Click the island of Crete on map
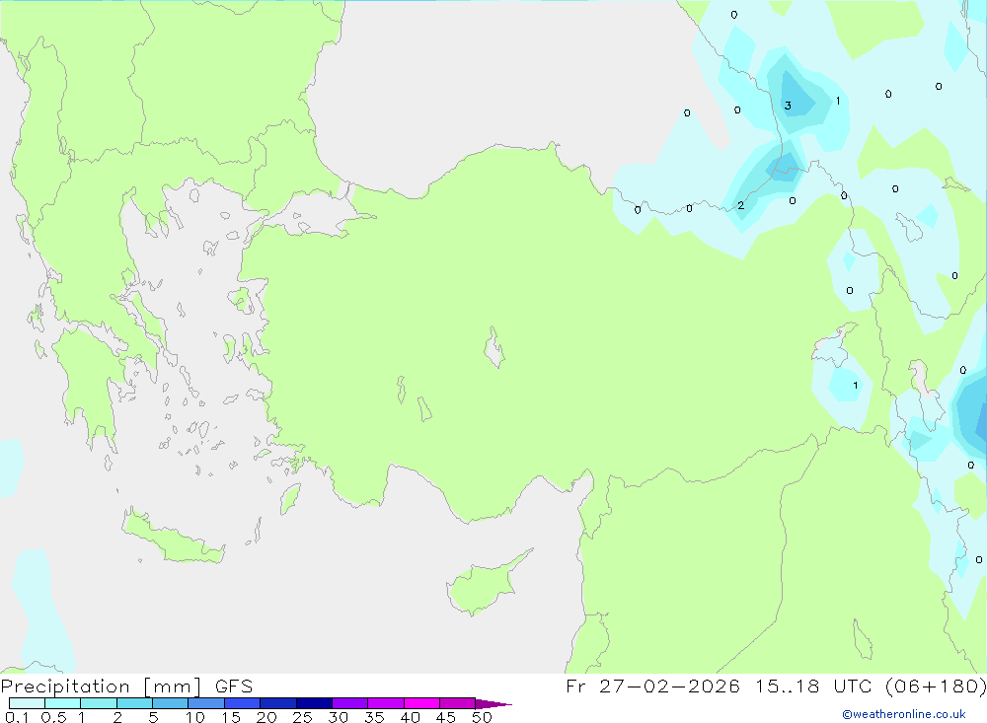987x723 pixels. coord(173,538)
